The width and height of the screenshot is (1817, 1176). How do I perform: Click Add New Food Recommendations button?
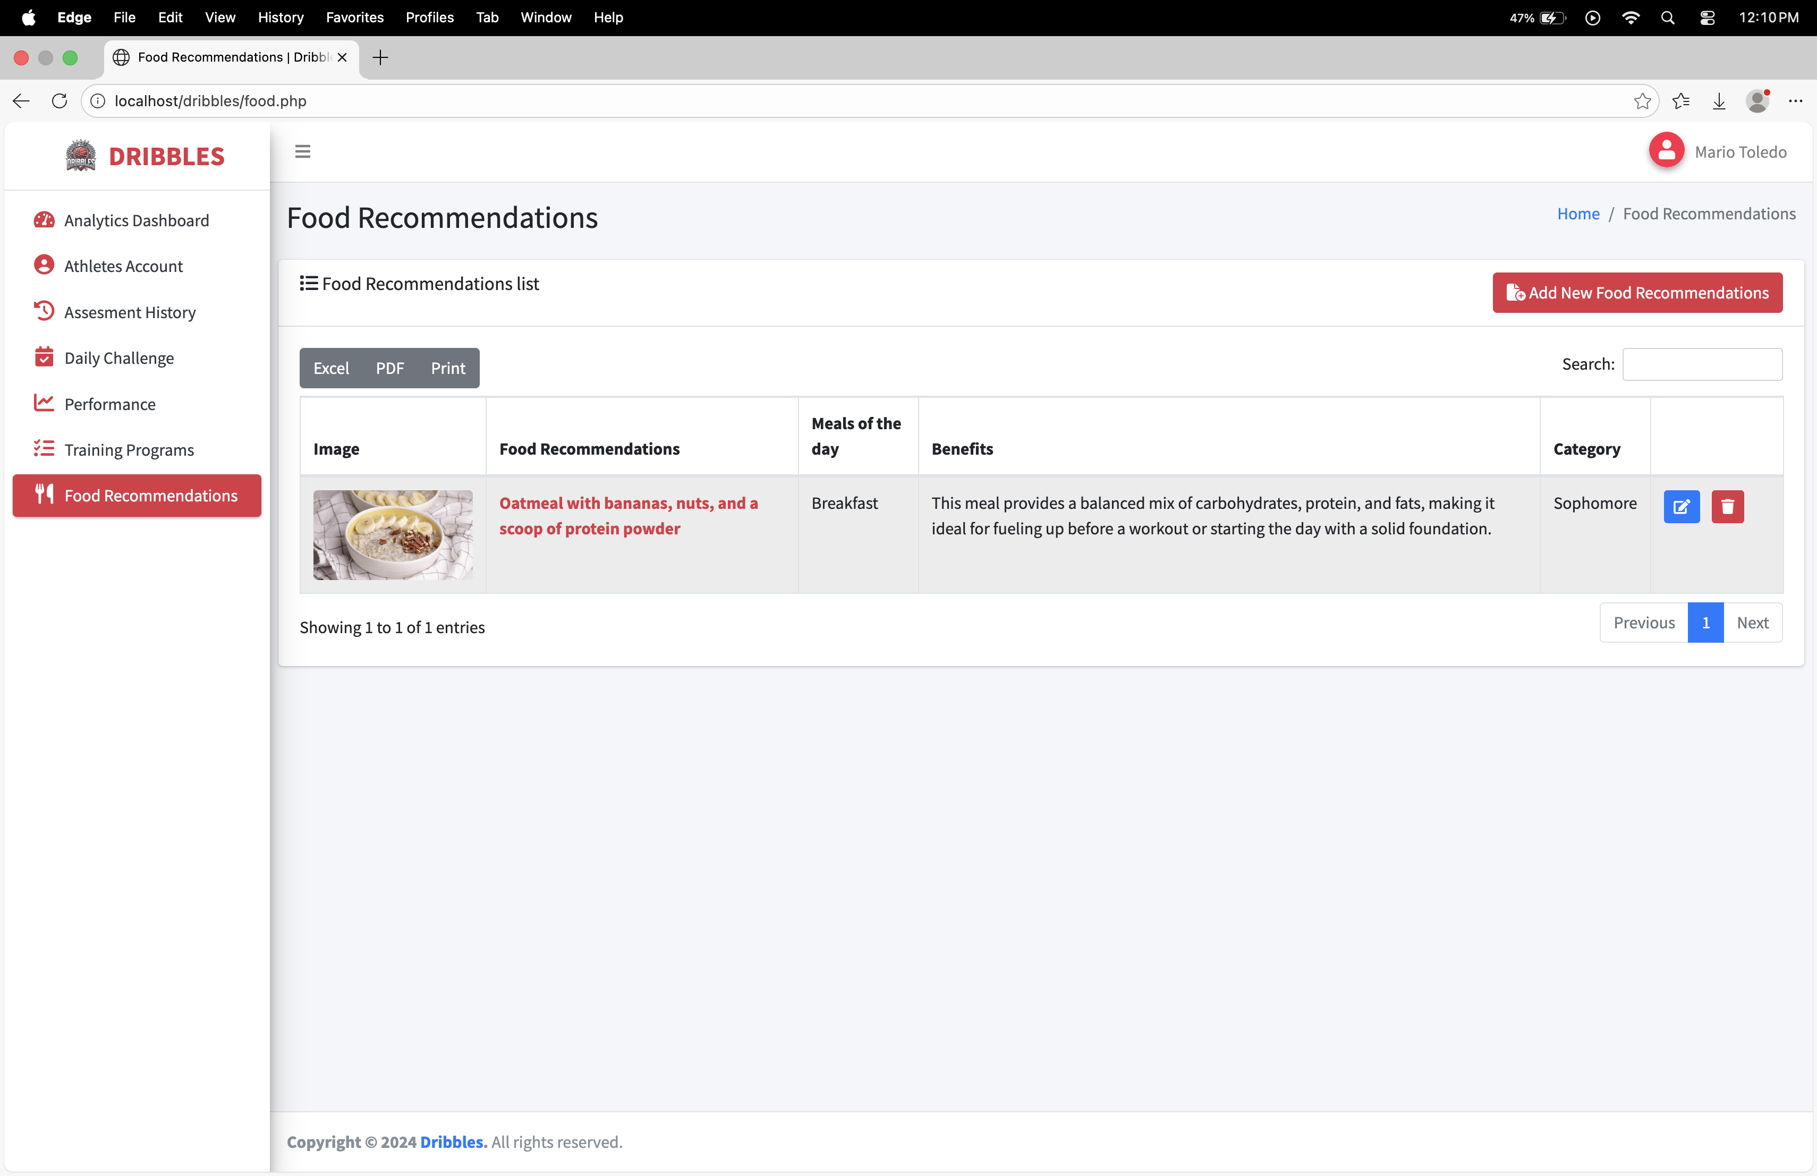(x=1637, y=293)
